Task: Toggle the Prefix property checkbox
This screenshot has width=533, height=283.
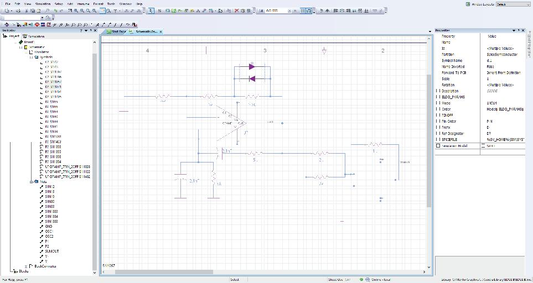Action: [438, 127]
